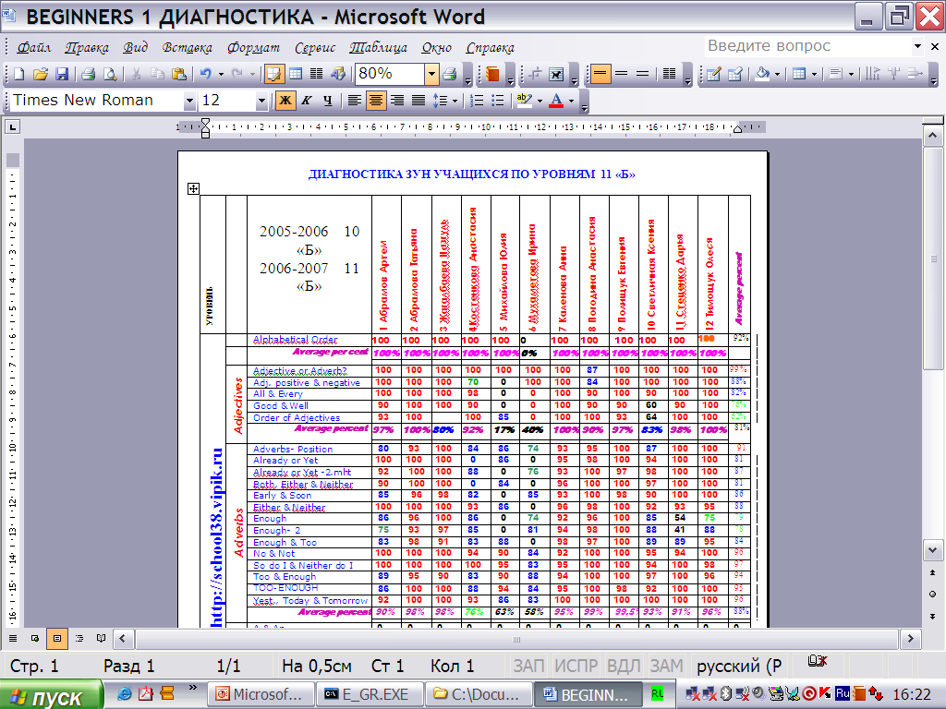
Task: Toggle single line spacing button
Action: (600, 74)
